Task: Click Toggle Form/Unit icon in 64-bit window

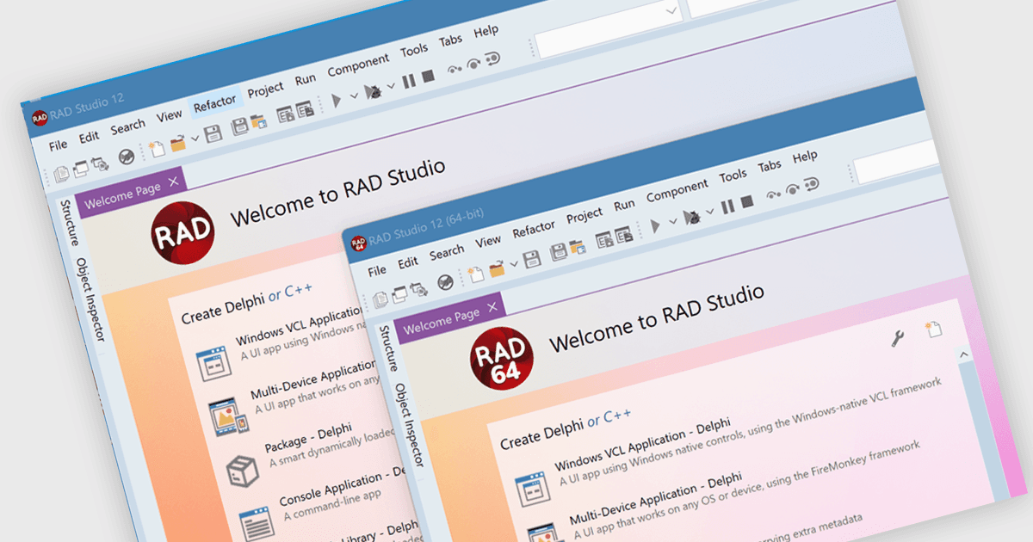Action: tap(418, 289)
